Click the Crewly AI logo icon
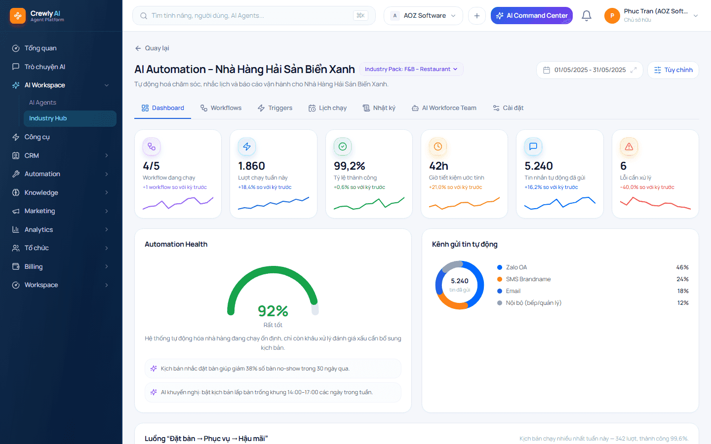This screenshot has width=711, height=444. pos(18,16)
